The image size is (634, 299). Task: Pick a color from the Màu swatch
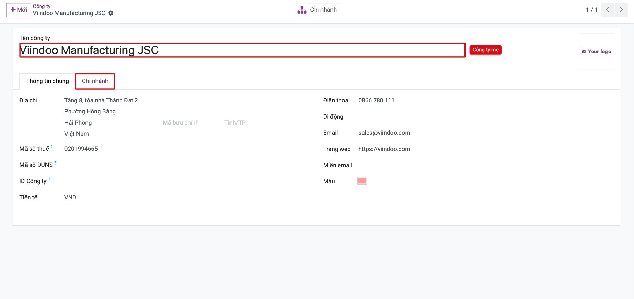362,181
